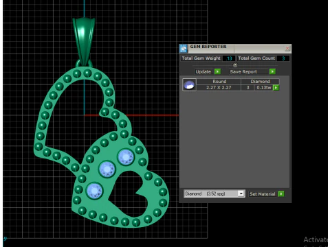Screen dimensions: 330x247
Task: Select the pendant bail in the viewport
Action: click(x=84, y=41)
